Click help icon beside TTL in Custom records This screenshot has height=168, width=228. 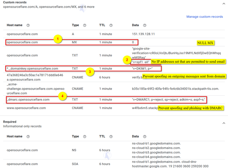[x=111, y=25]
